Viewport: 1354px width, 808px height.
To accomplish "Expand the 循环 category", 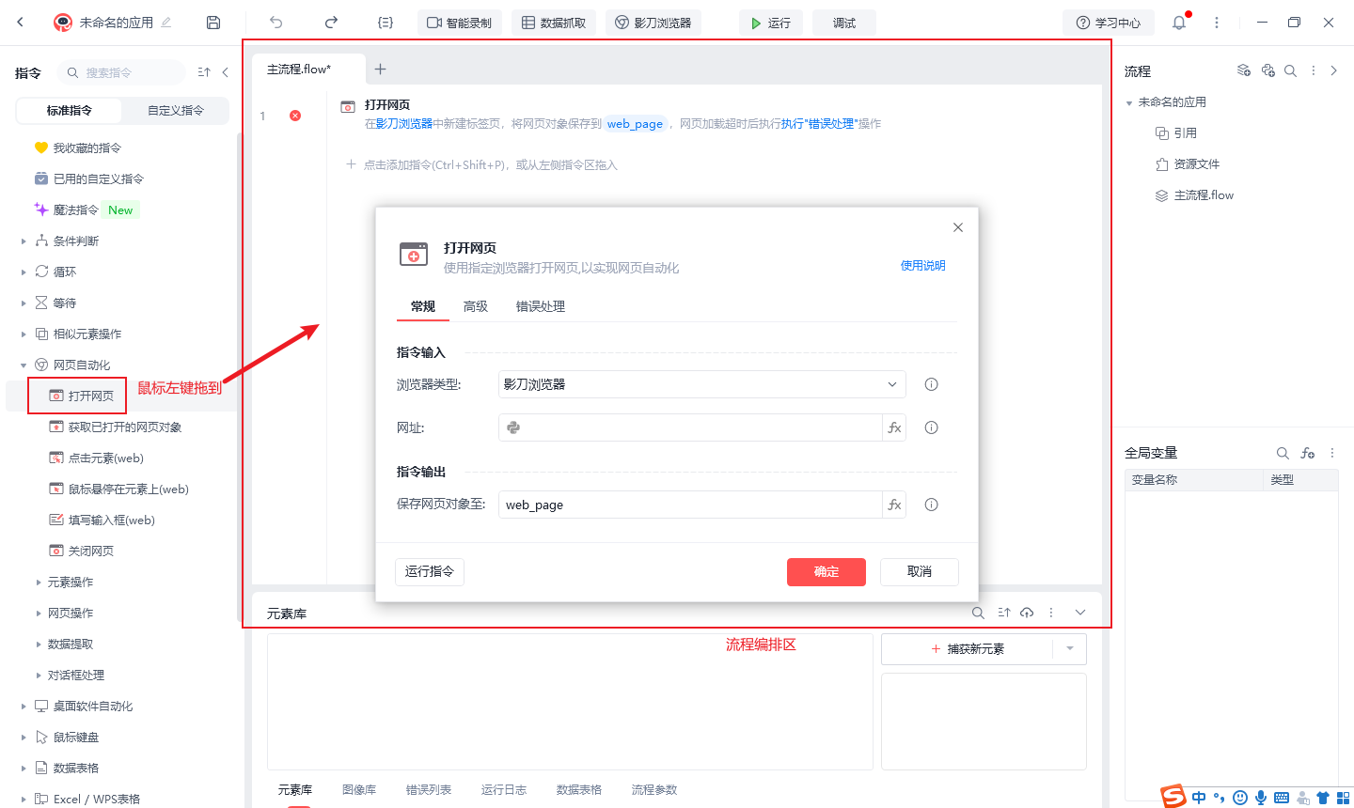I will pyautogui.click(x=24, y=272).
